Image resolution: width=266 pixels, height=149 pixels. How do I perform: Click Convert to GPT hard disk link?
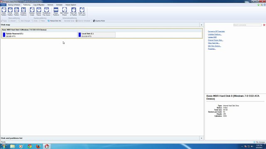(x=216, y=31)
